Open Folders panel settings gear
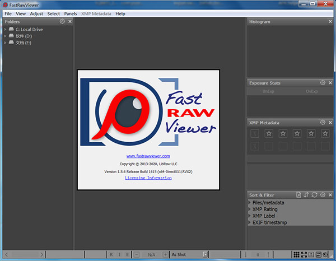The width and height of the screenshot is (336, 261). 62,21
